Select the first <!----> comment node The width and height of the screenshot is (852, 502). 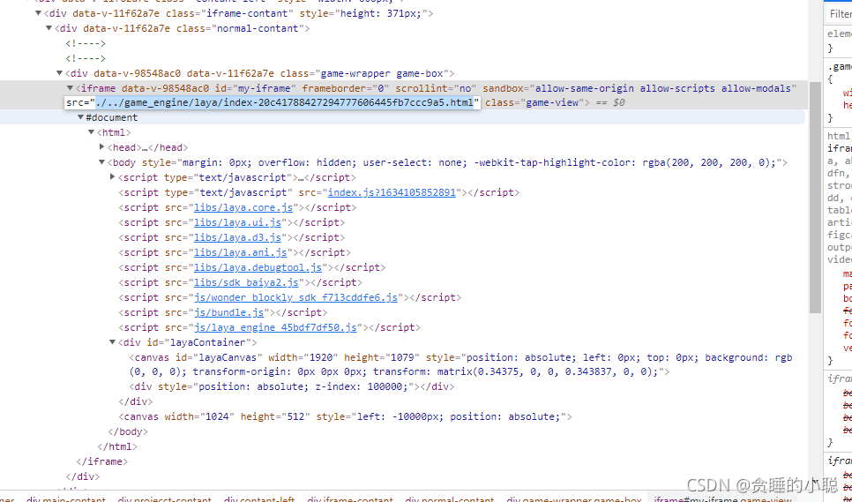coord(86,43)
